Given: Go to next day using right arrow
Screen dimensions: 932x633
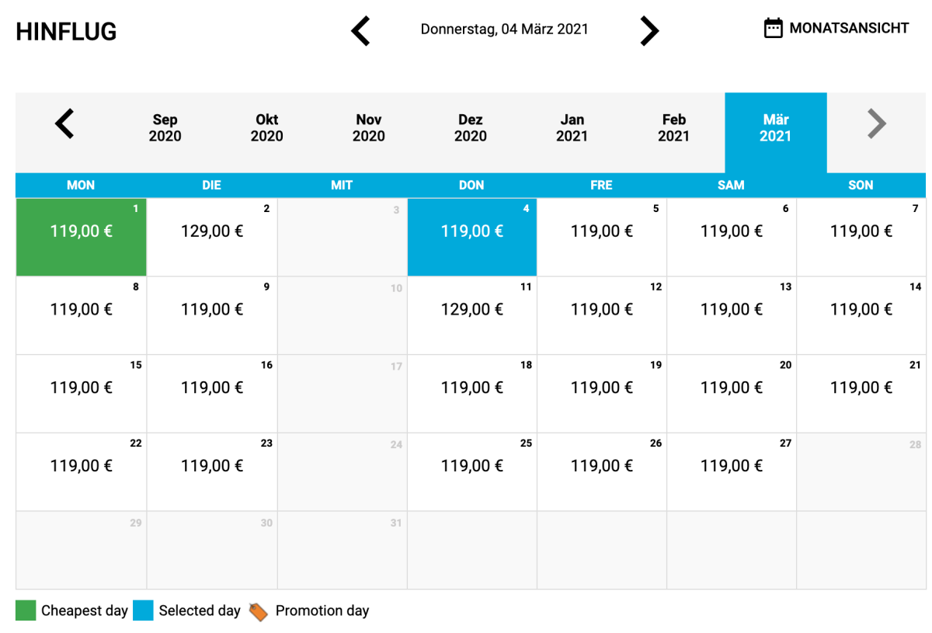Looking at the screenshot, I should pyautogui.click(x=649, y=31).
